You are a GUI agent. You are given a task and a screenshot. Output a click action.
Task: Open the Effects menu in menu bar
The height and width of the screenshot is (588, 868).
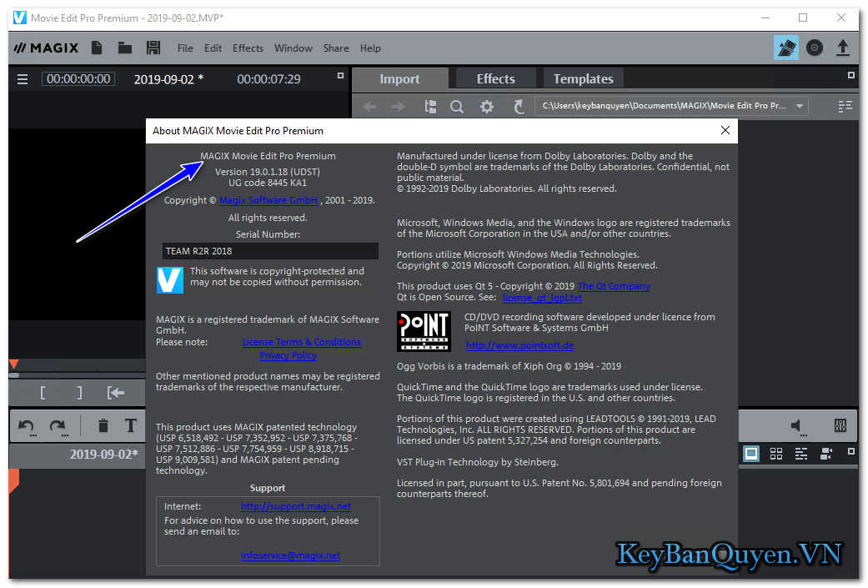point(248,48)
